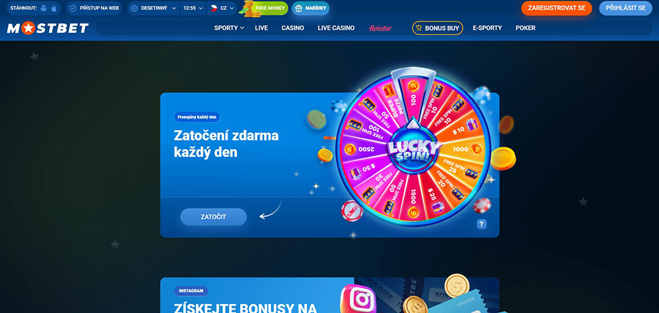Open the 12:55 time zone dropdown
659x313 pixels.
(x=193, y=8)
